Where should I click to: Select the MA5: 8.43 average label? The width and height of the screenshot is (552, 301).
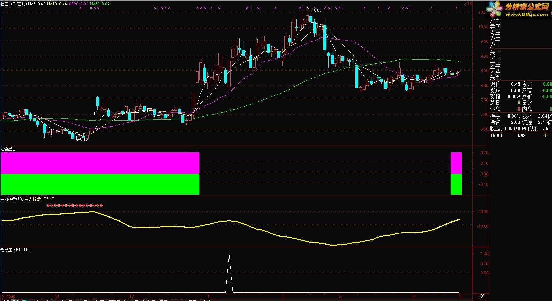tap(37, 4)
